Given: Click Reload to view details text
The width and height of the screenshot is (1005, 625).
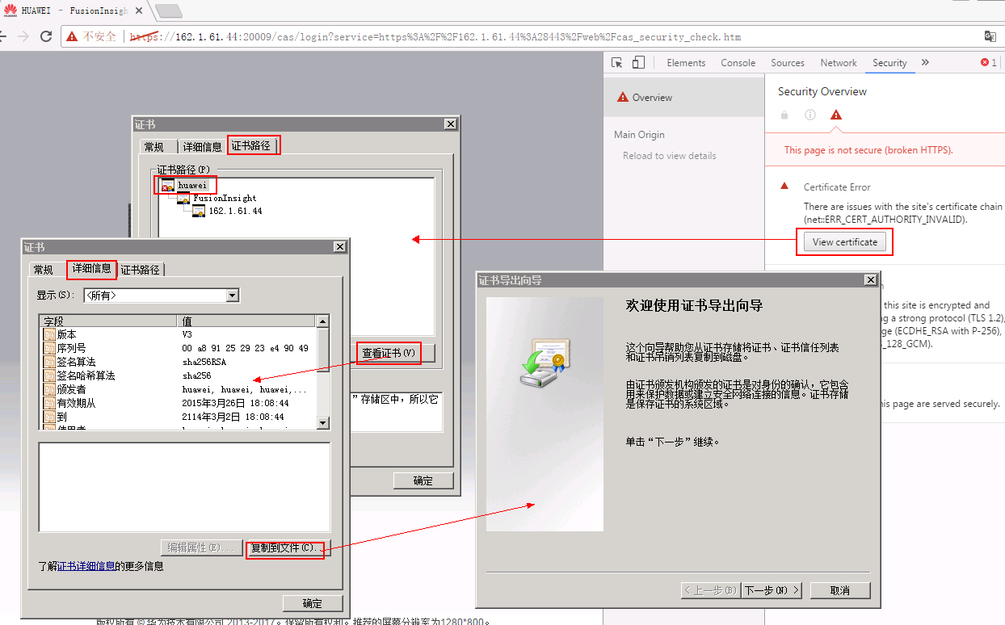Looking at the screenshot, I should pos(669,156).
